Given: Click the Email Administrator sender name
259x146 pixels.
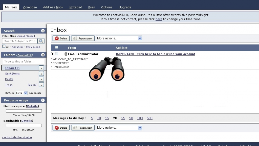Looking at the screenshot, I should pos(83,54).
